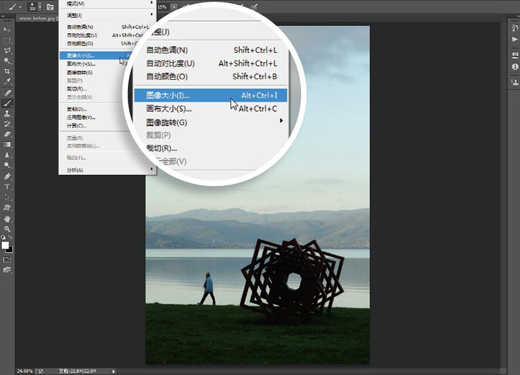520x375 pixels.
Task: Select the Brush tool in the toolbar
Action: [8, 103]
